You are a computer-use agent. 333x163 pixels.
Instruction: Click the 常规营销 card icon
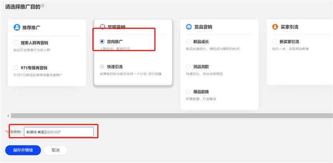[103, 27]
